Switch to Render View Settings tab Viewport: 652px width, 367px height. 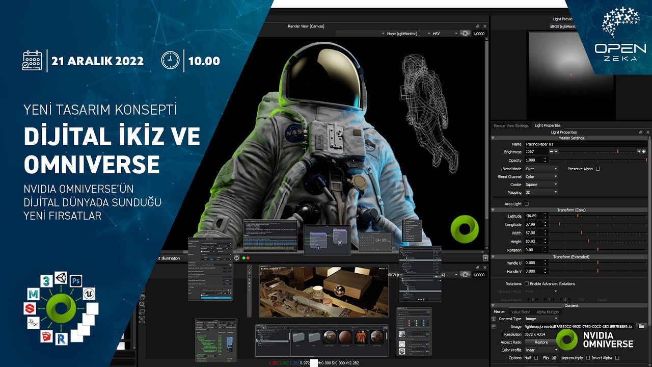click(x=511, y=126)
